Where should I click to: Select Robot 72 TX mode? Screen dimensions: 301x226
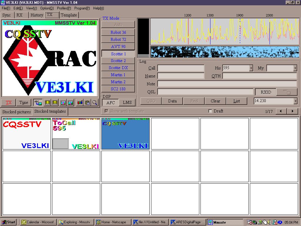[118, 40]
